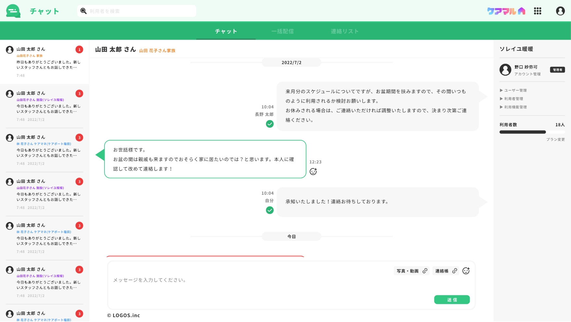Attach 連絡帳 to message
The width and height of the screenshot is (571, 322).
pyautogui.click(x=446, y=271)
